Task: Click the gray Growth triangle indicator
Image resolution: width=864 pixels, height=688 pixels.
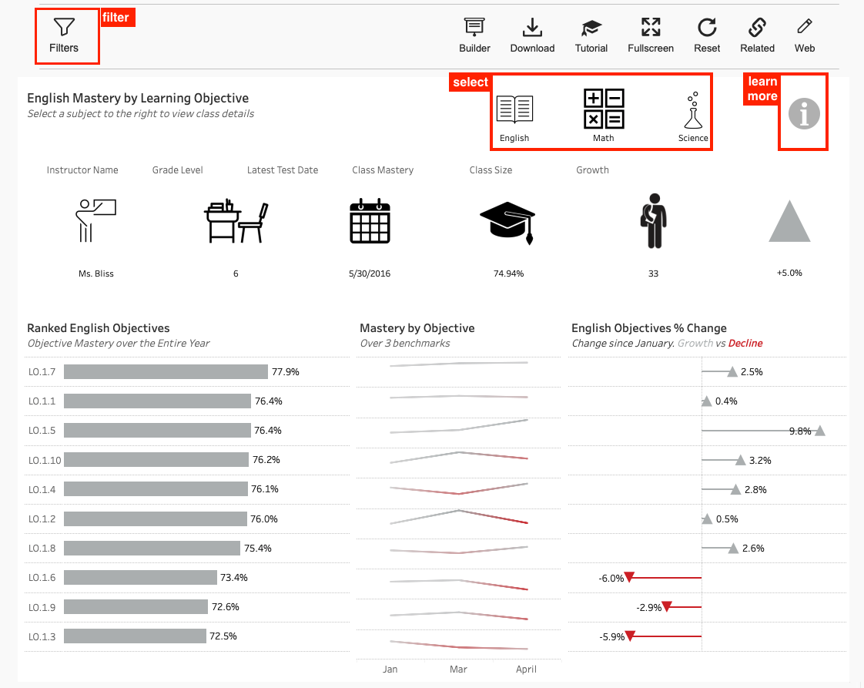Action: click(x=789, y=223)
